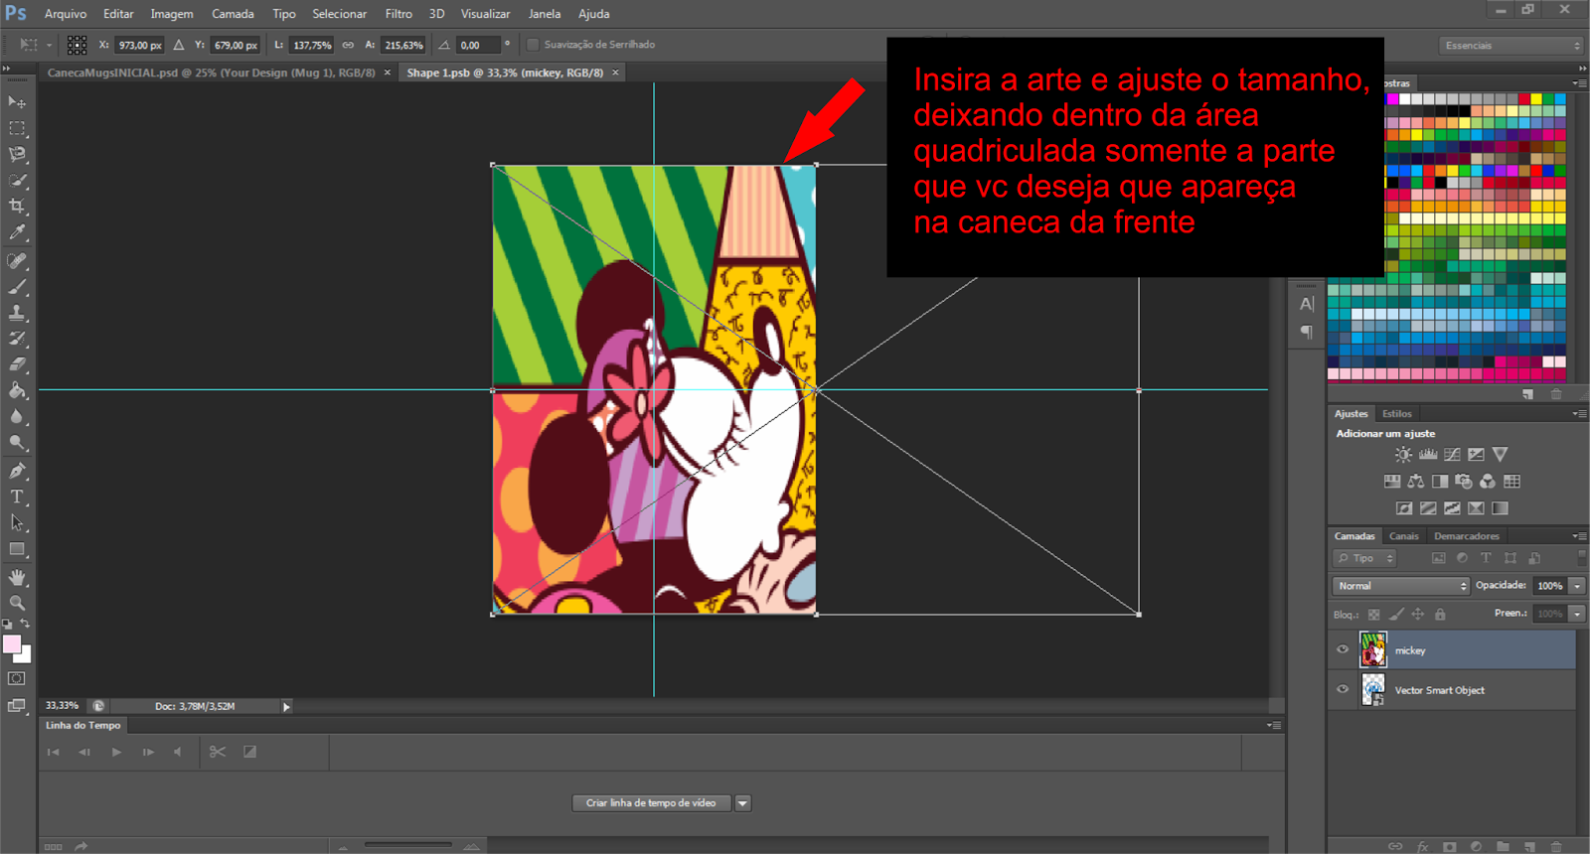Select the Eyedropper tool

point(17,232)
